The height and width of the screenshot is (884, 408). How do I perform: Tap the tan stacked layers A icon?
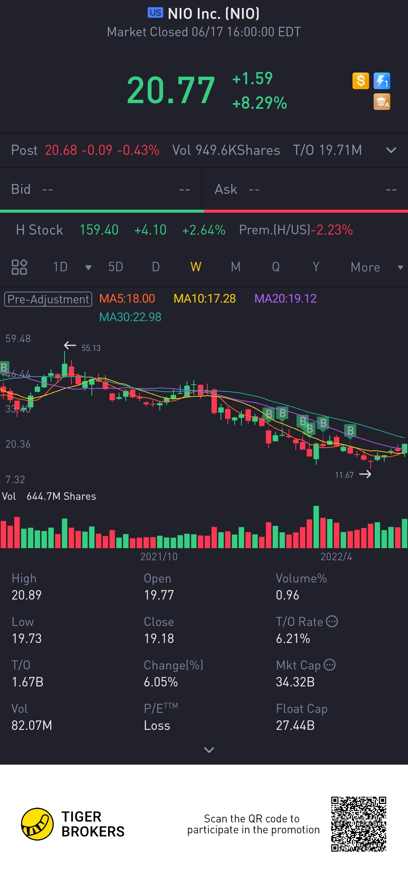point(382,102)
